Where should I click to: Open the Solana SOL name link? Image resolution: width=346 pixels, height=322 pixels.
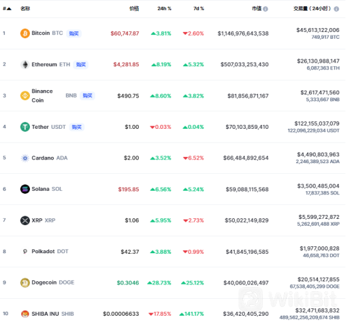[47, 189]
